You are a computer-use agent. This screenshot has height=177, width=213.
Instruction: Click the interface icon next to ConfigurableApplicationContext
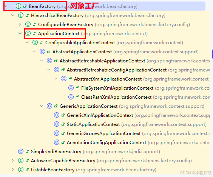pos(35,42)
